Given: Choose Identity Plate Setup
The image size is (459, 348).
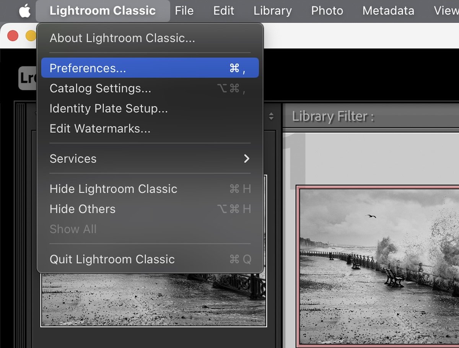Looking at the screenshot, I should click(x=108, y=109).
